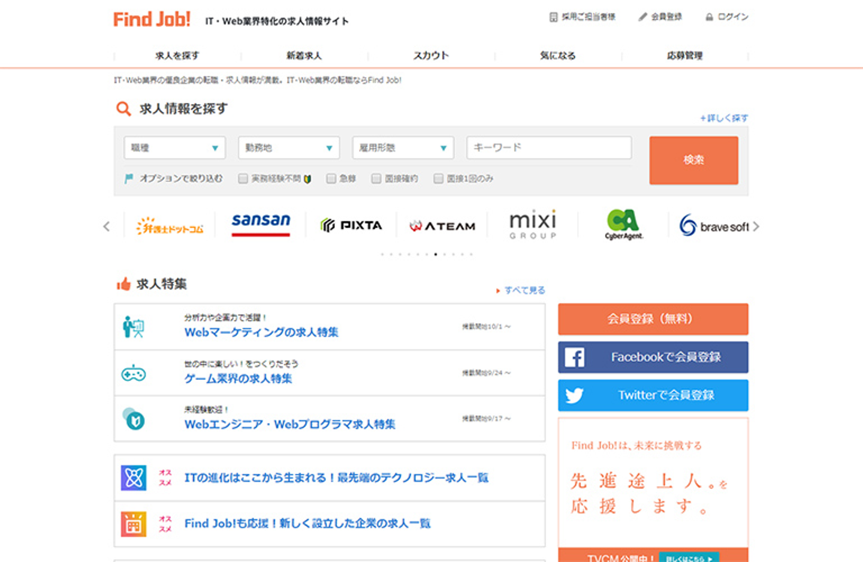Click the atom icon for 最先端のテクノロジー求人
The width and height of the screenshot is (863, 562).
tap(134, 478)
